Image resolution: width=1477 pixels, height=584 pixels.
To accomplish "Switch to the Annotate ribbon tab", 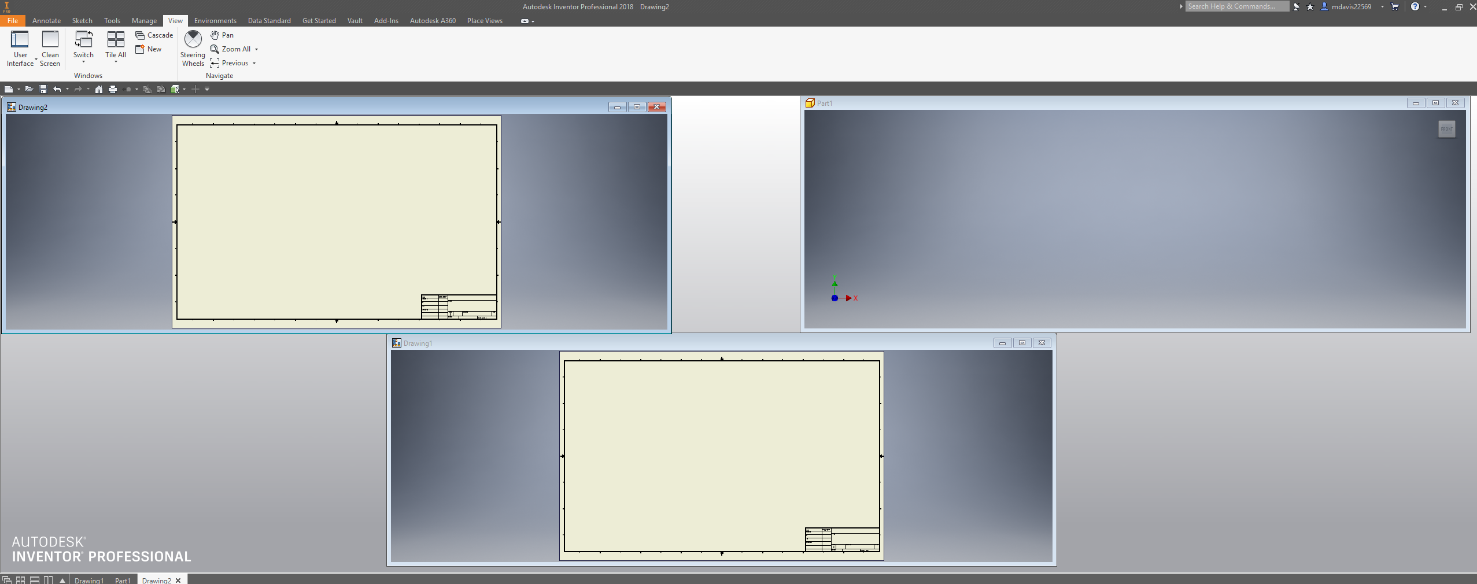I will 46,20.
